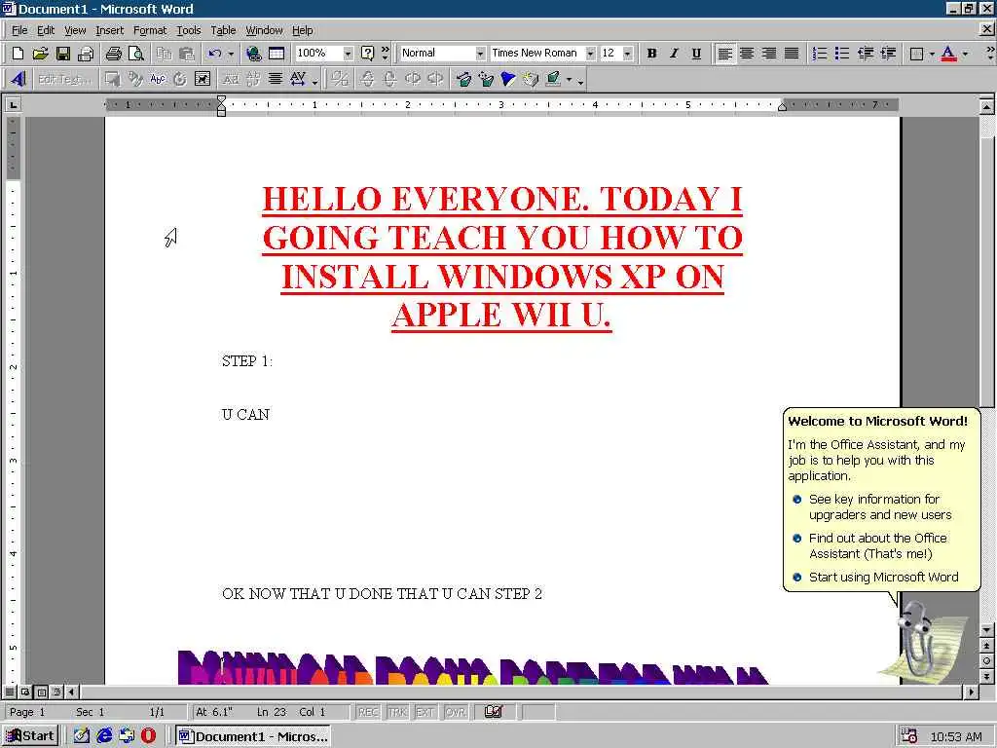
Task: Open the Insert menu
Action: pyautogui.click(x=109, y=30)
